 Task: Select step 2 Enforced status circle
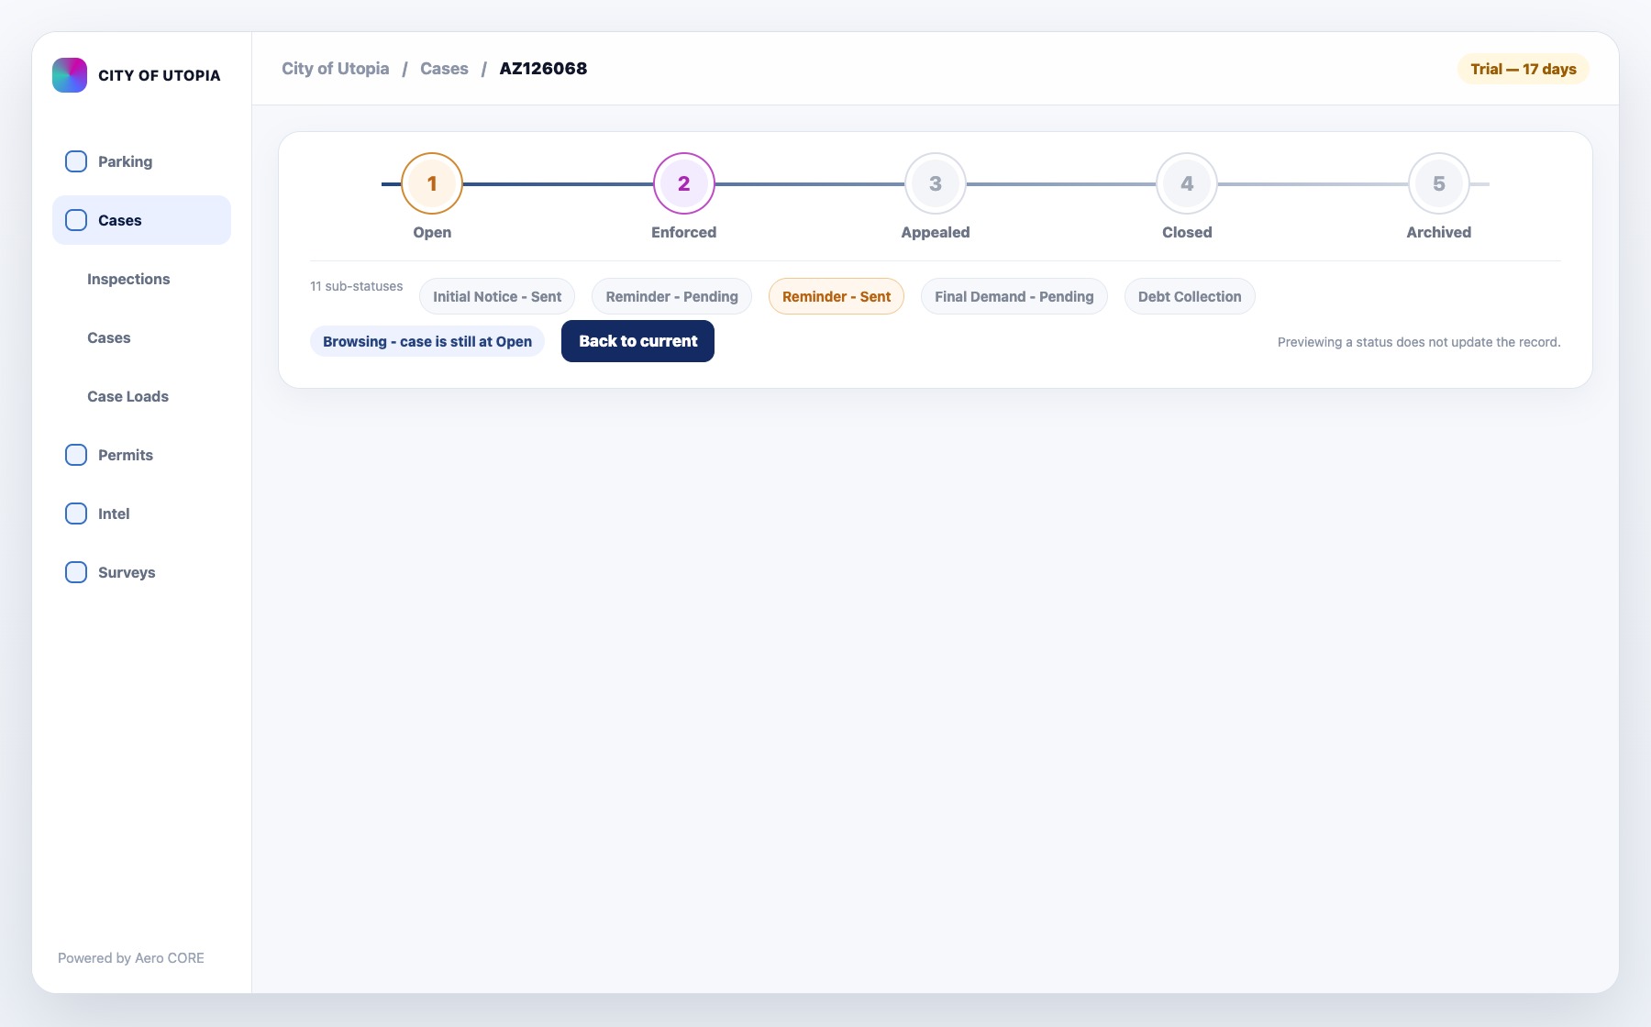pos(684,183)
